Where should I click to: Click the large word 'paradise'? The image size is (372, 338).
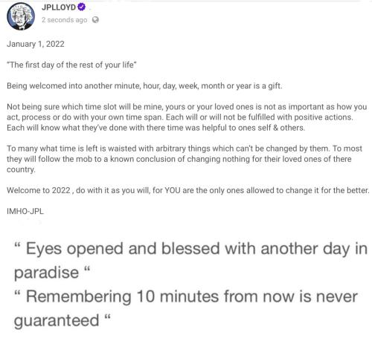tap(46, 273)
